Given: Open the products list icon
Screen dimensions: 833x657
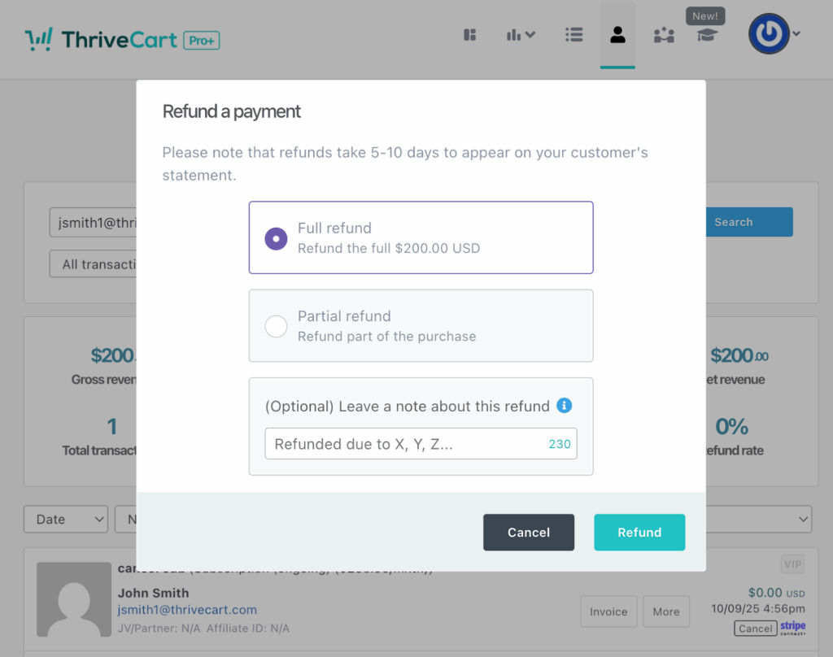Looking at the screenshot, I should pos(574,35).
